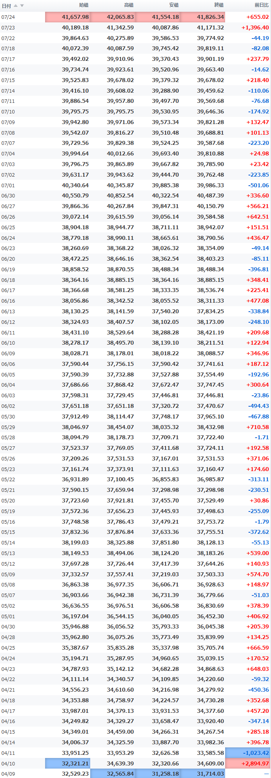The image size is (271, 778).
Task: Click the 始値 column header
Action: click(x=84, y=5)
